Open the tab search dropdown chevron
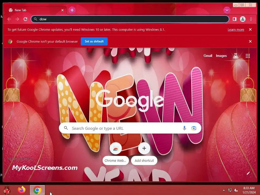The width and height of the screenshot is (260, 195). pos(227,10)
